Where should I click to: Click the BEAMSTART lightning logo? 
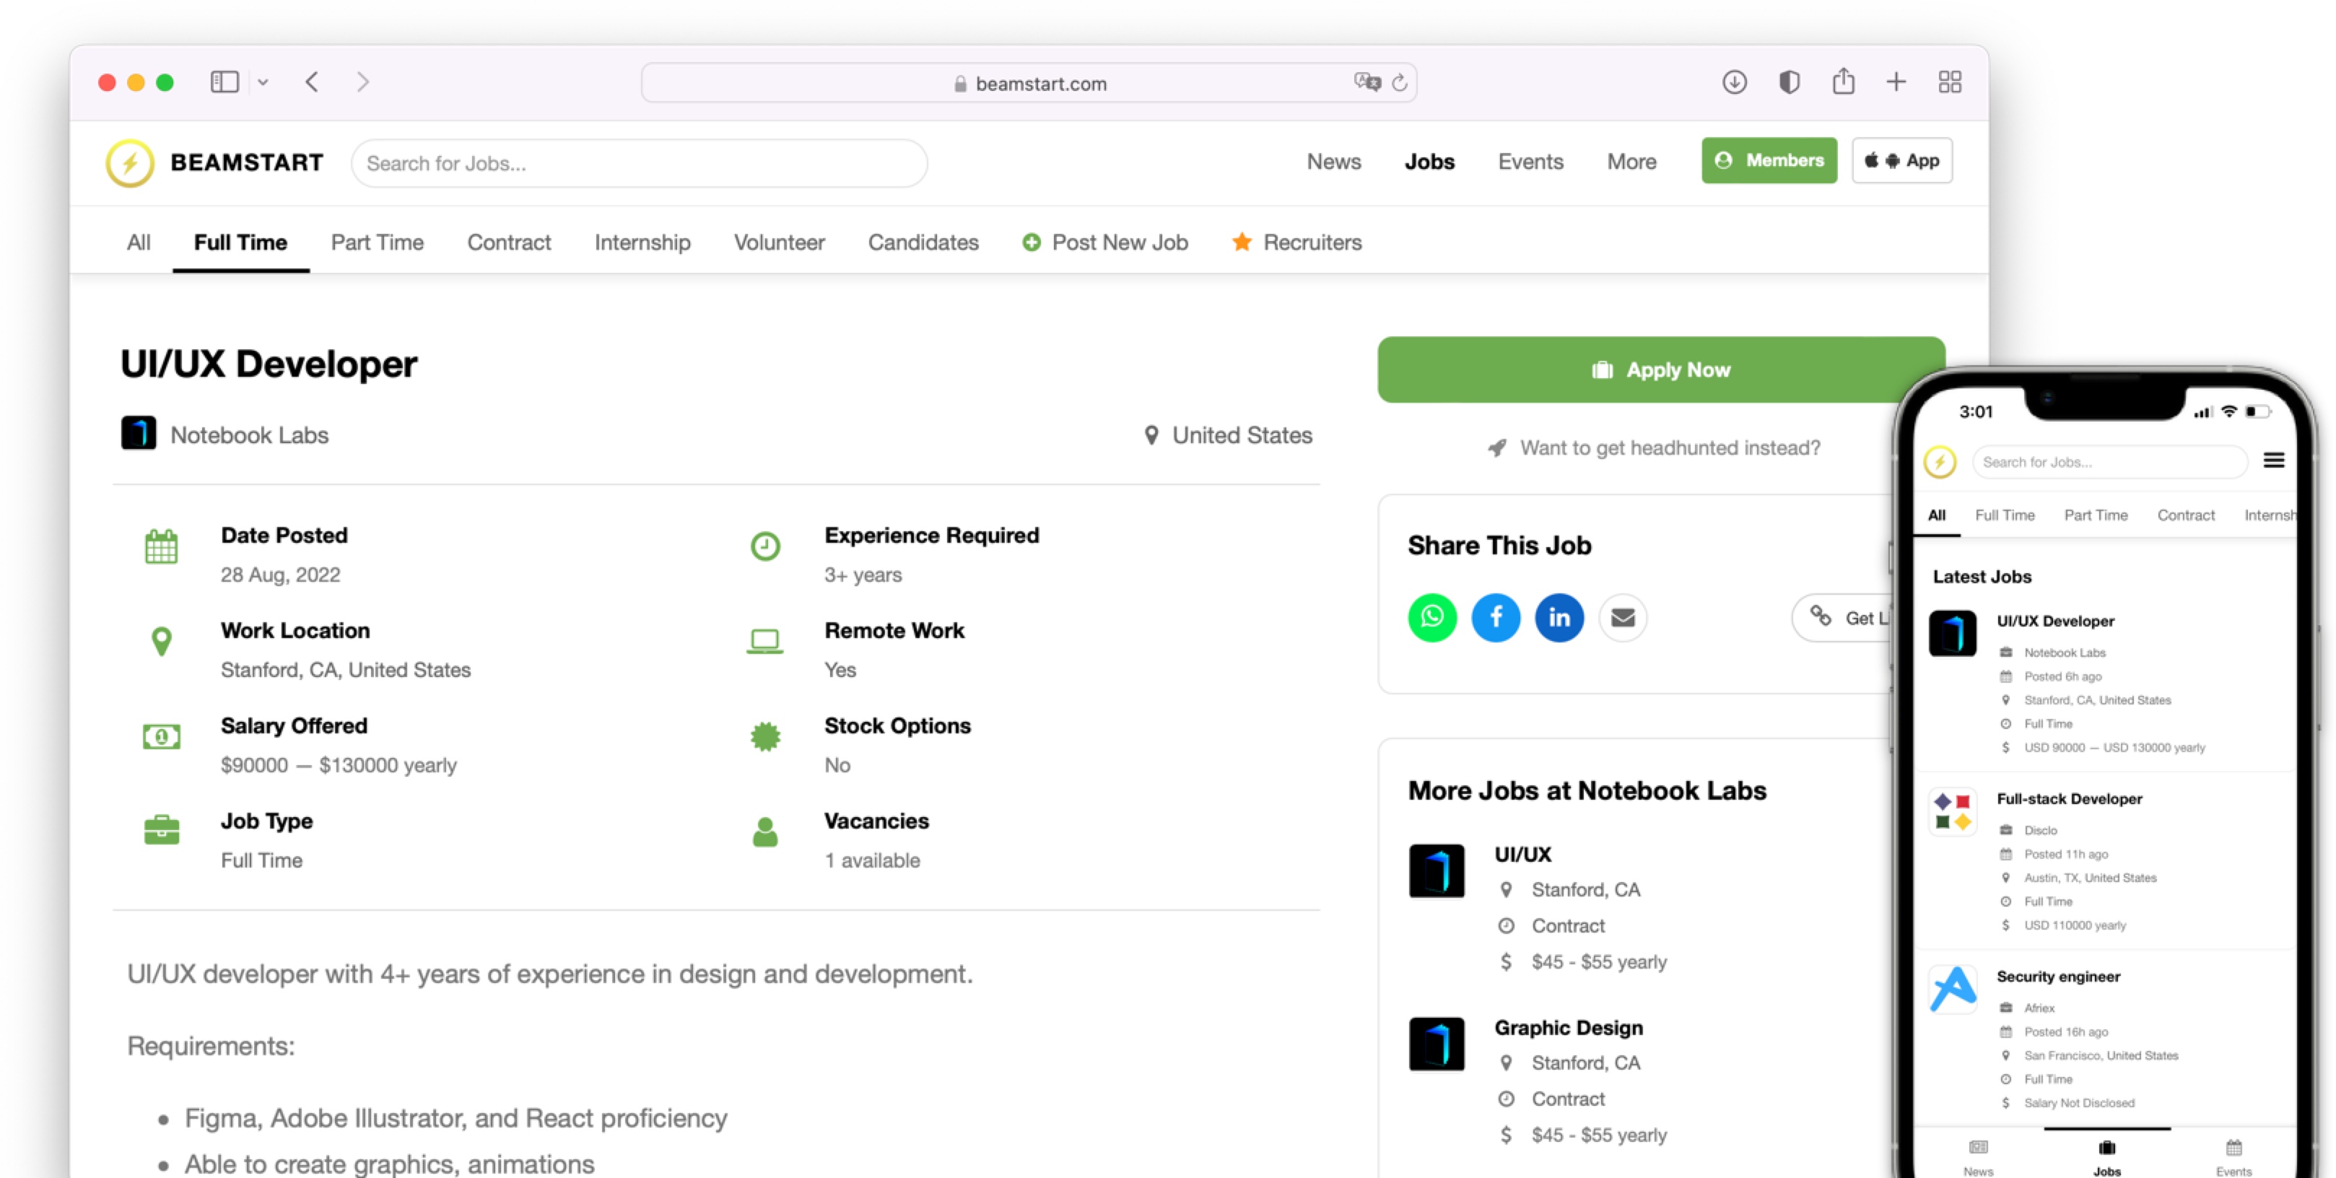pos(130,162)
